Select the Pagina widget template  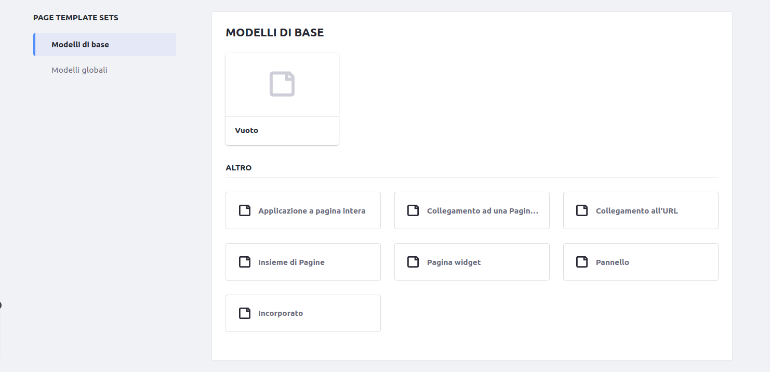(x=472, y=262)
